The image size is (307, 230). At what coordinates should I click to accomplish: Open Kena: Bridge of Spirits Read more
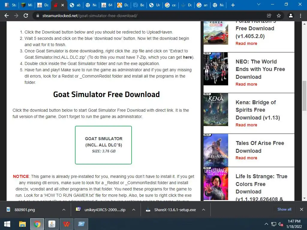click(246, 125)
